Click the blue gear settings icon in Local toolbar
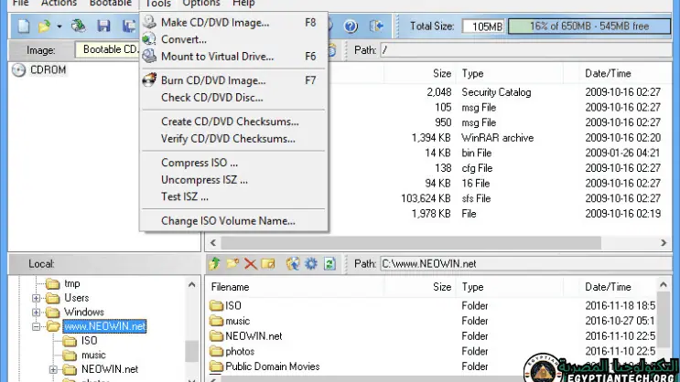Viewport: 680px width, 382px height. point(311,263)
